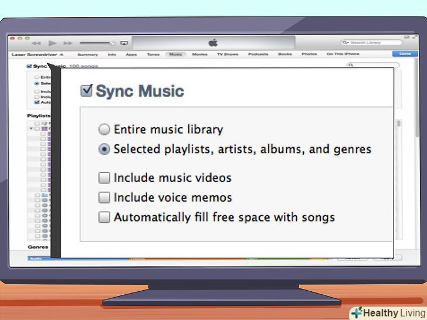Toggle the large Sync Music checkbox in the enlarged view
Image resolution: width=427 pixels, height=320 pixels.
(x=87, y=91)
